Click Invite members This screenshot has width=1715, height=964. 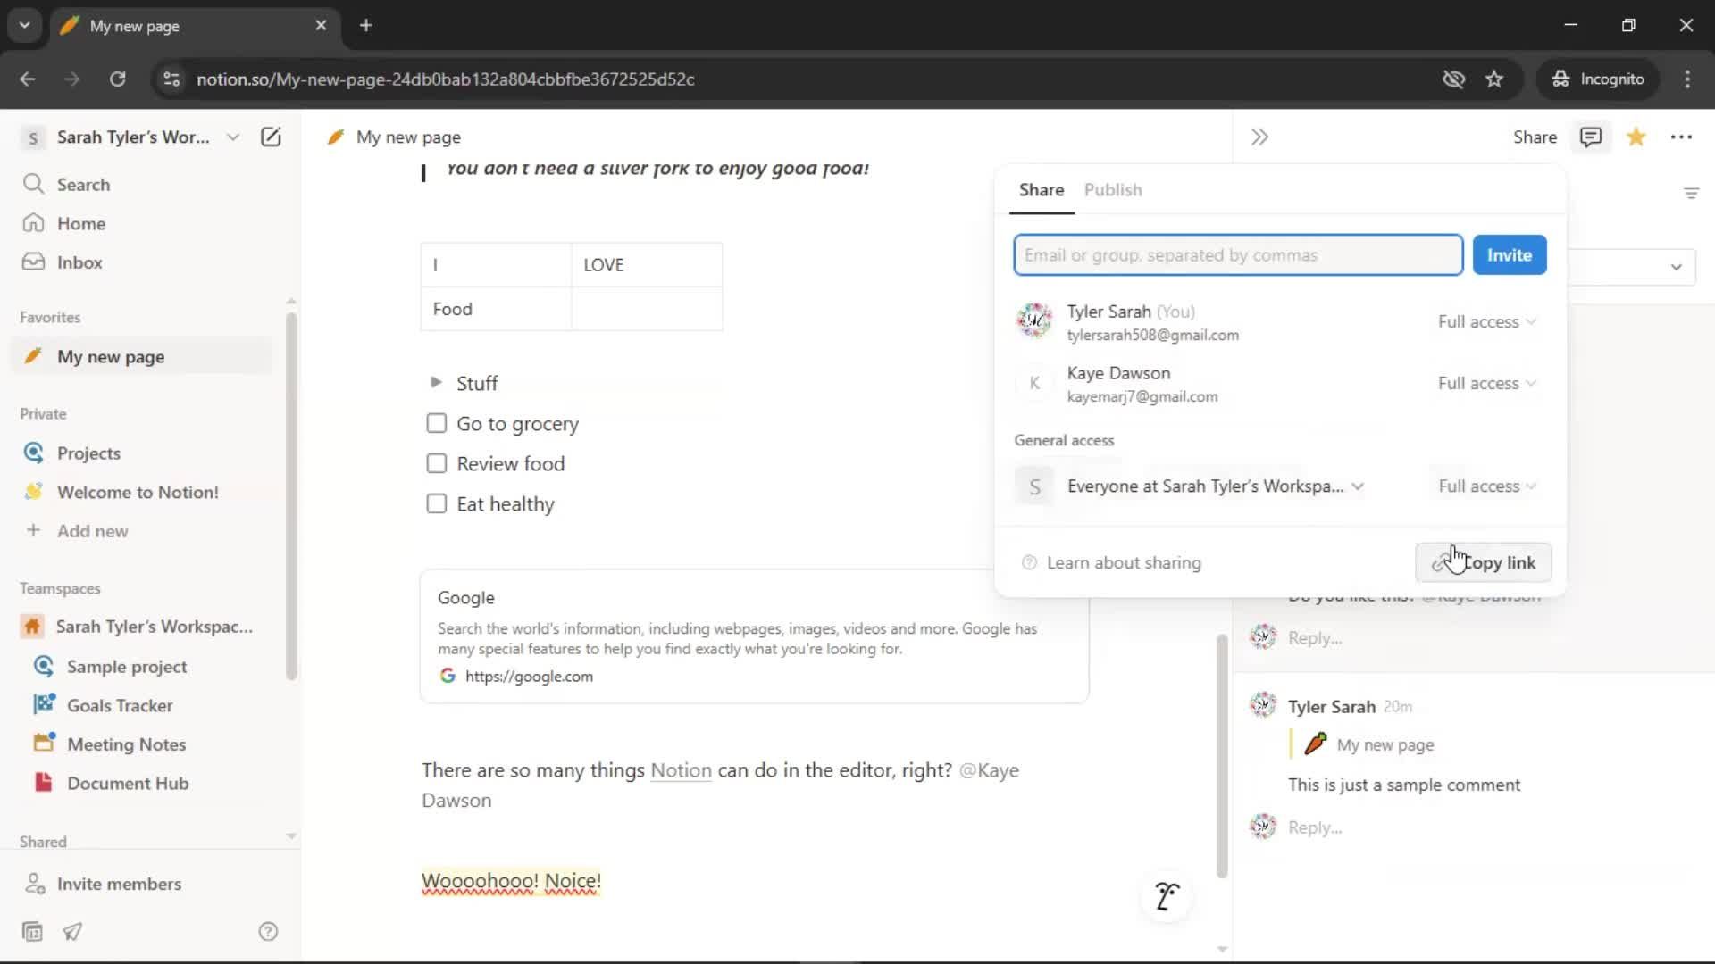coord(119,884)
